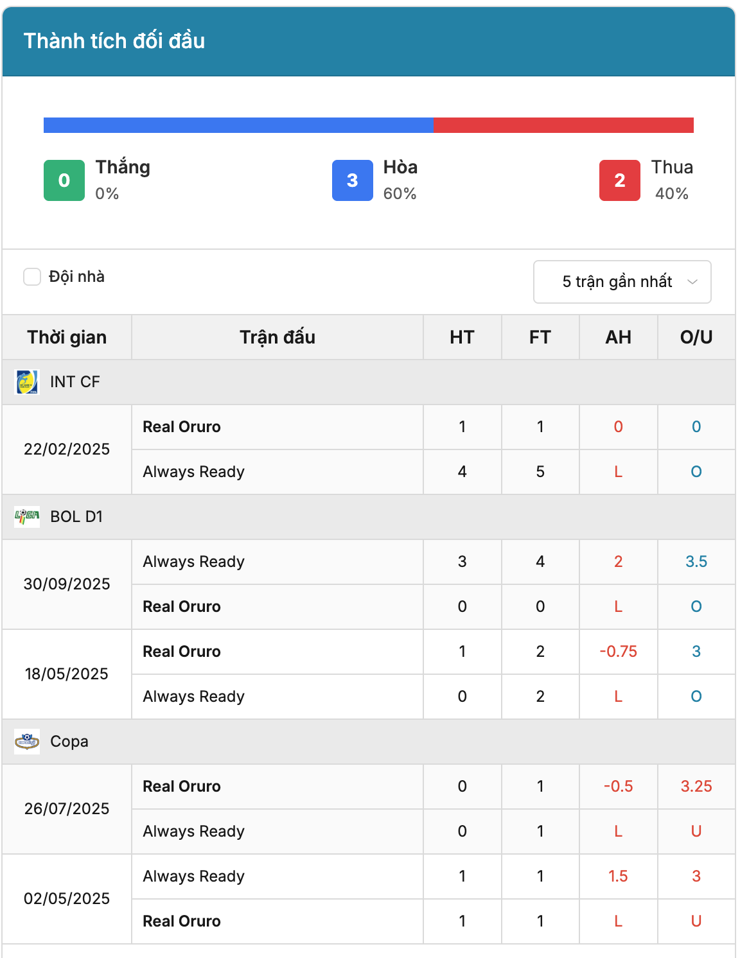This screenshot has height=958, width=740.
Task: Click the -0.75 handicap value
Action: click(x=619, y=652)
